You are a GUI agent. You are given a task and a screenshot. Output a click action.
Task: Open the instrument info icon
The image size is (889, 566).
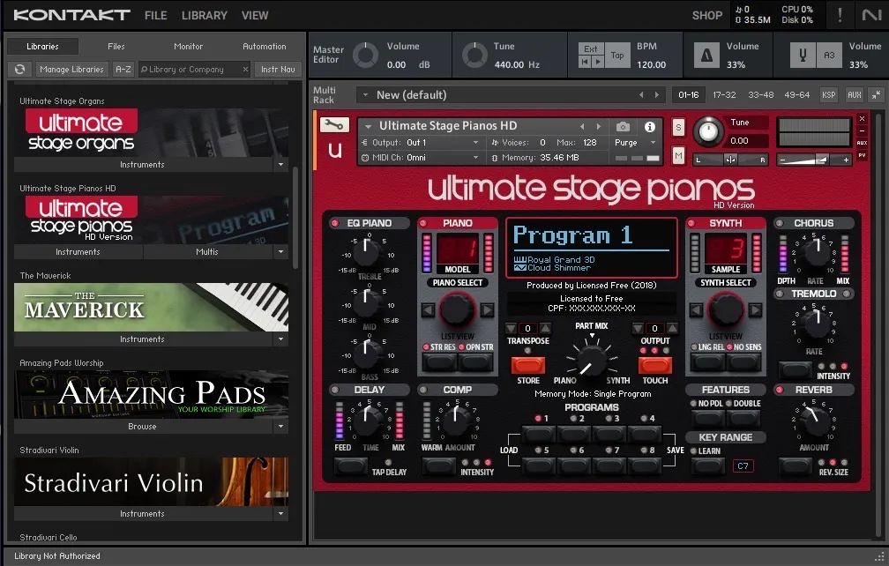[x=650, y=126]
